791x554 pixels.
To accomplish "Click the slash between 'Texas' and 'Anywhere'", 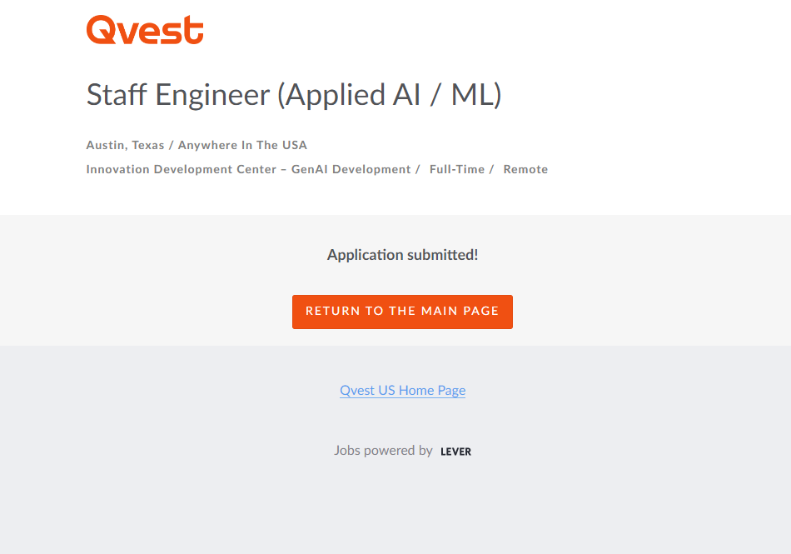I will pos(172,145).
